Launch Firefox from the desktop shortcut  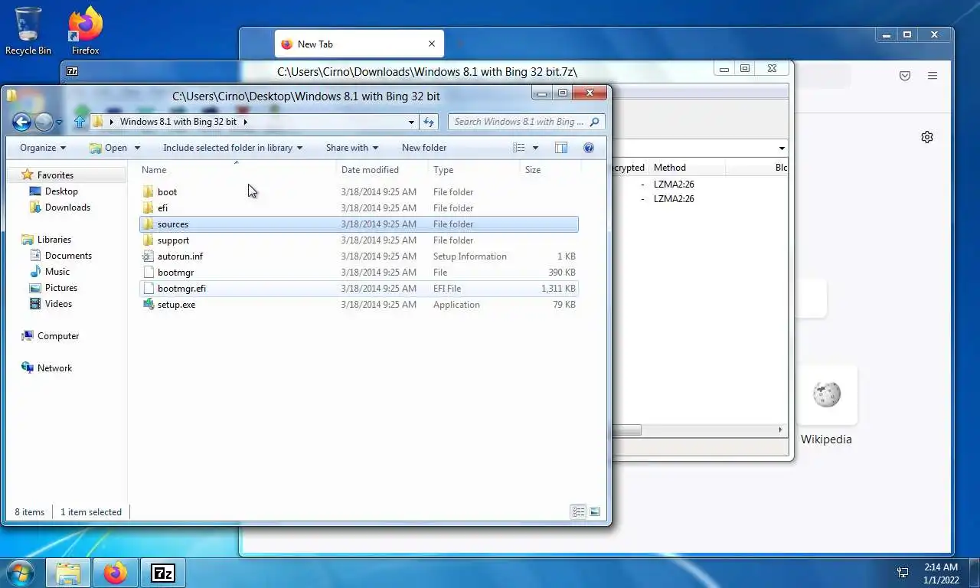86,31
